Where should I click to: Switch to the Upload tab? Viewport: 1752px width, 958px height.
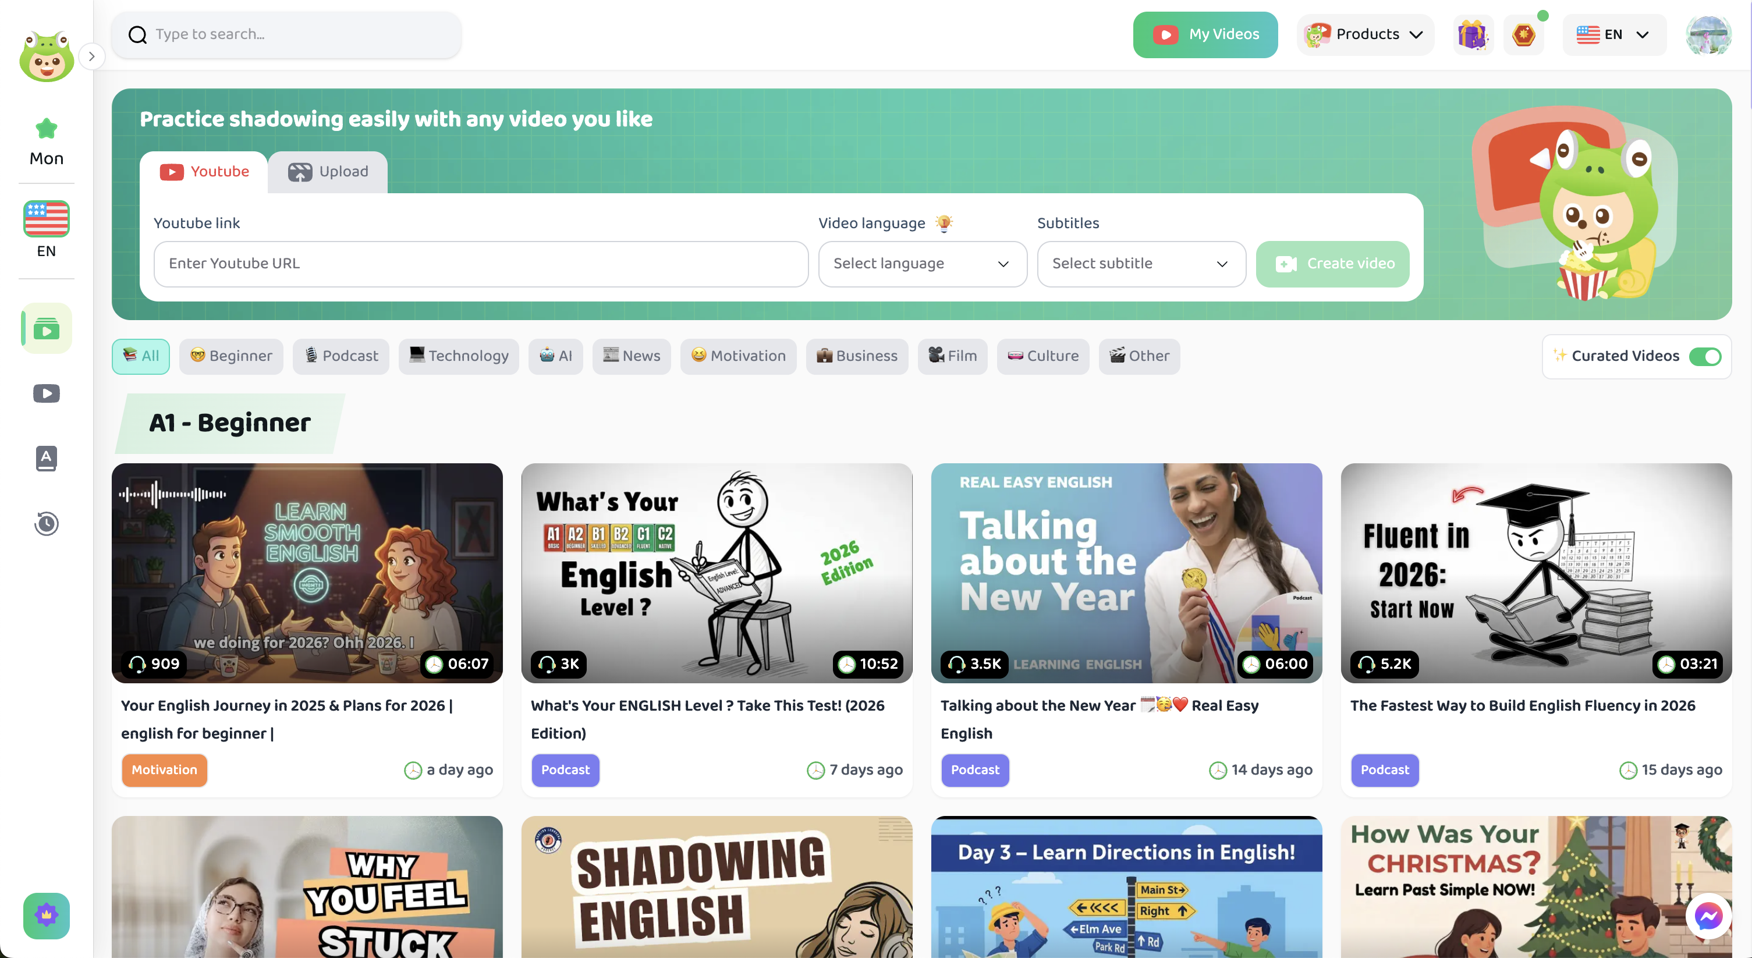328,172
